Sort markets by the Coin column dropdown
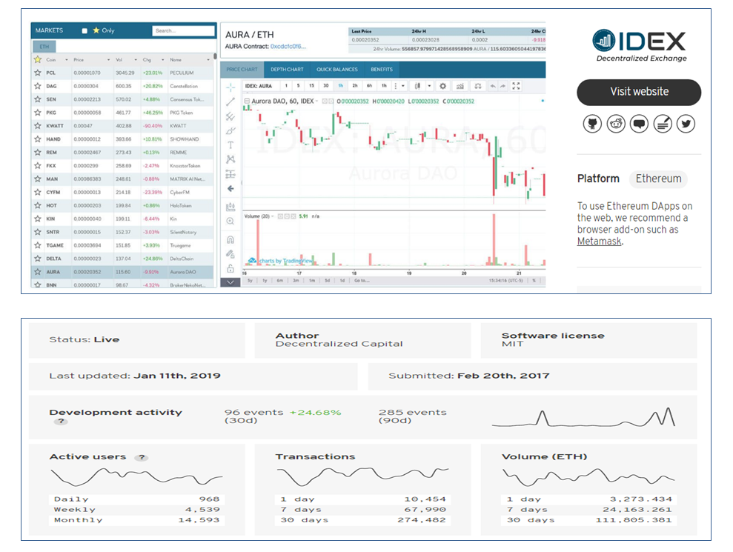 click(x=67, y=60)
